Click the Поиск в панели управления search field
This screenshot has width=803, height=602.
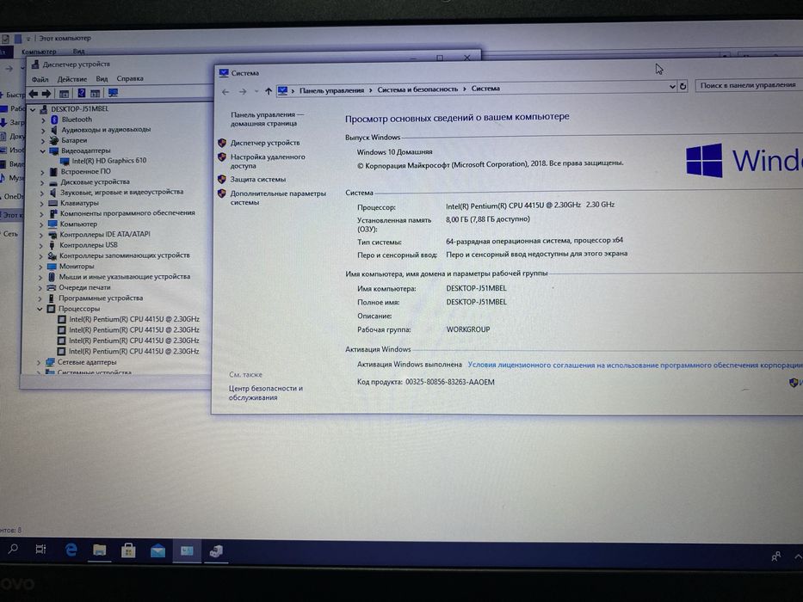pyautogui.click(x=749, y=85)
